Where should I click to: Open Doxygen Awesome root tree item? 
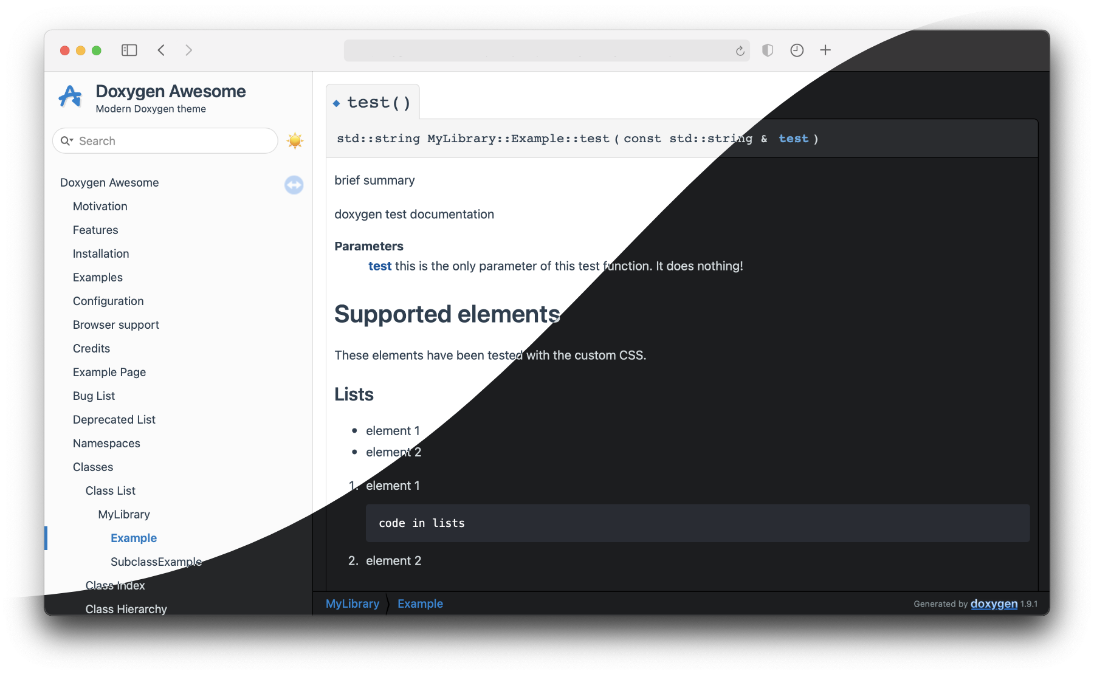pos(109,183)
